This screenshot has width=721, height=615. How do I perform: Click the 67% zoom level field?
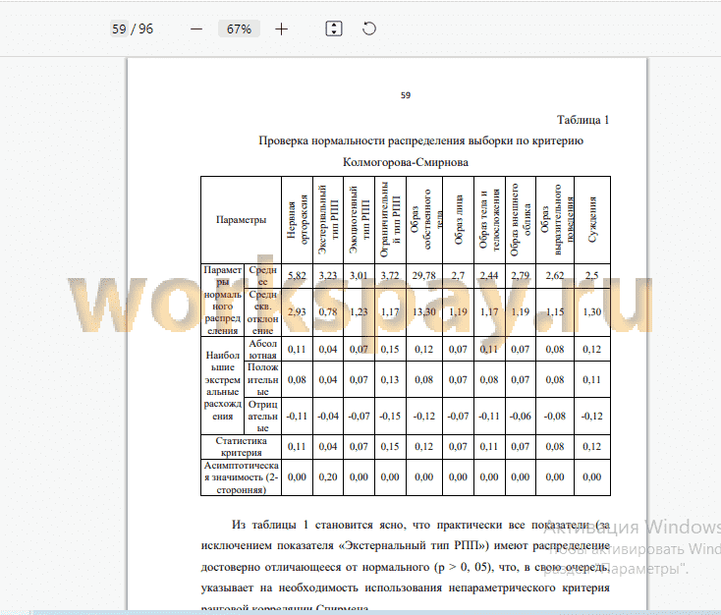click(239, 28)
